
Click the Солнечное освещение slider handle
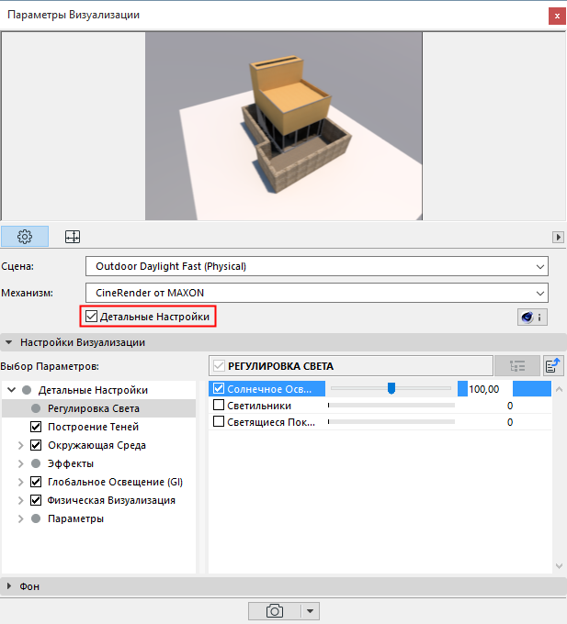391,388
